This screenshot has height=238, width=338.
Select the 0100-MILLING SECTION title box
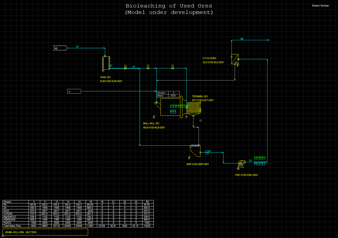pyautogui.click(x=45, y=232)
